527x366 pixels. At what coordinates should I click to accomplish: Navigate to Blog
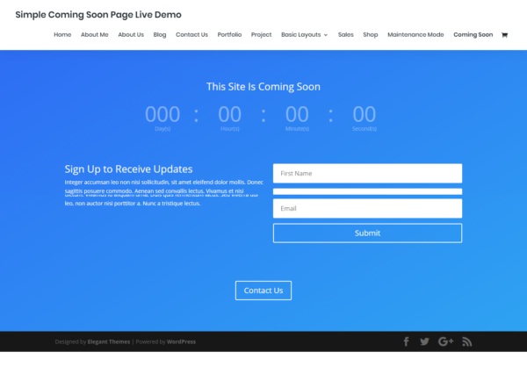160,34
